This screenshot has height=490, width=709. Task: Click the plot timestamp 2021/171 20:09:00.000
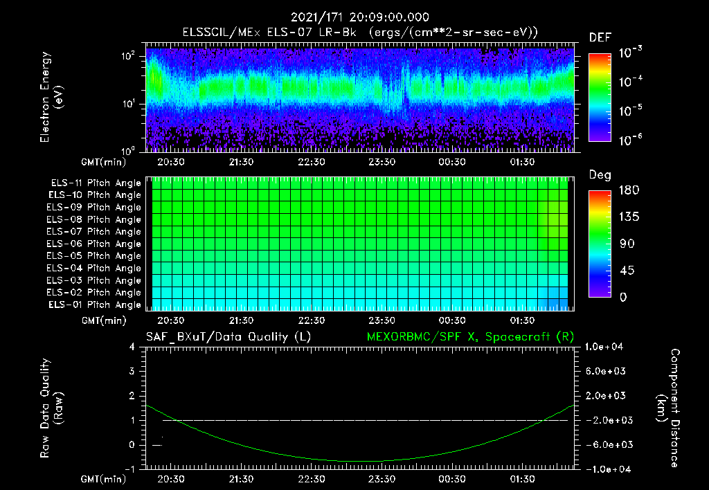(x=360, y=17)
